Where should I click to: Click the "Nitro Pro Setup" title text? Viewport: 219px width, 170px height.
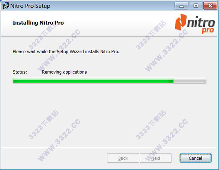(30, 6)
